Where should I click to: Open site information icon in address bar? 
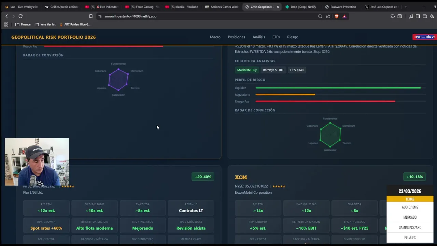(x=100, y=16)
